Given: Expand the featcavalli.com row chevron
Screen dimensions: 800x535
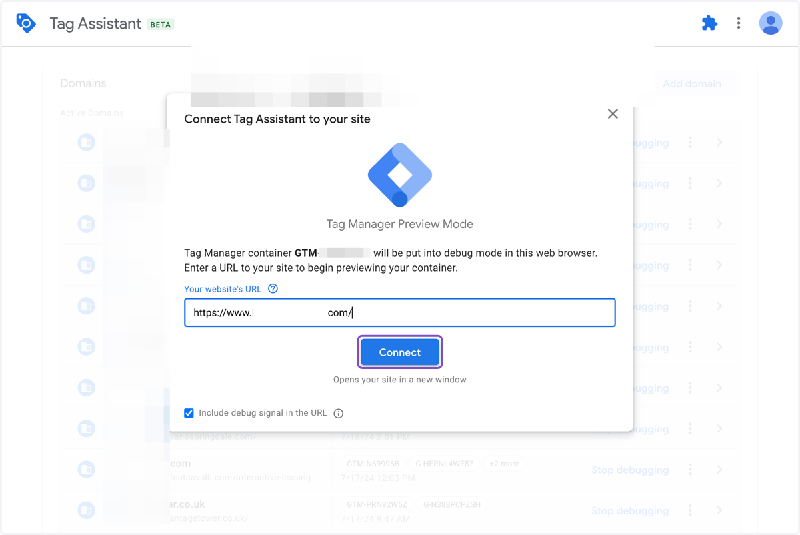Looking at the screenshot, I should (719, 470).
